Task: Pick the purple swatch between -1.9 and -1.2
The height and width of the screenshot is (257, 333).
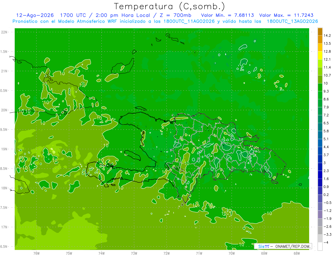Action: 320,215
